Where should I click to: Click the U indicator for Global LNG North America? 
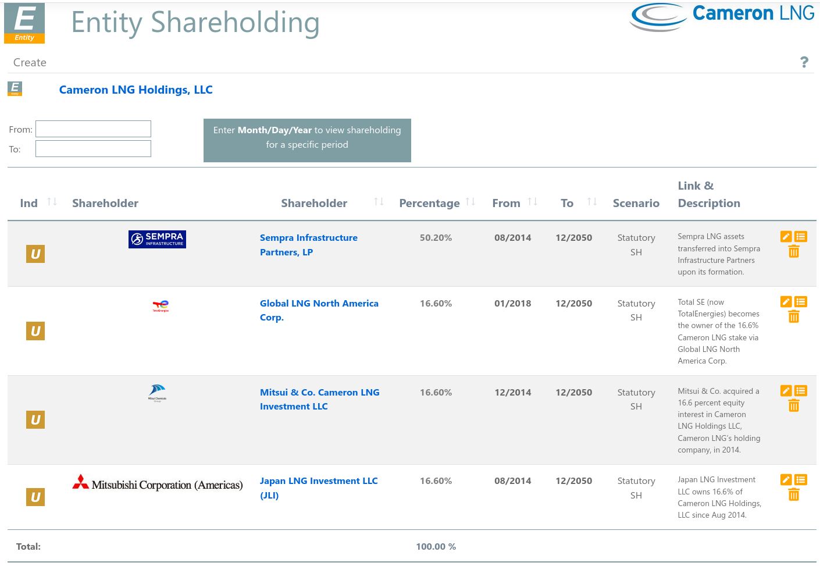pyautogui.click(x=35, y=331)
